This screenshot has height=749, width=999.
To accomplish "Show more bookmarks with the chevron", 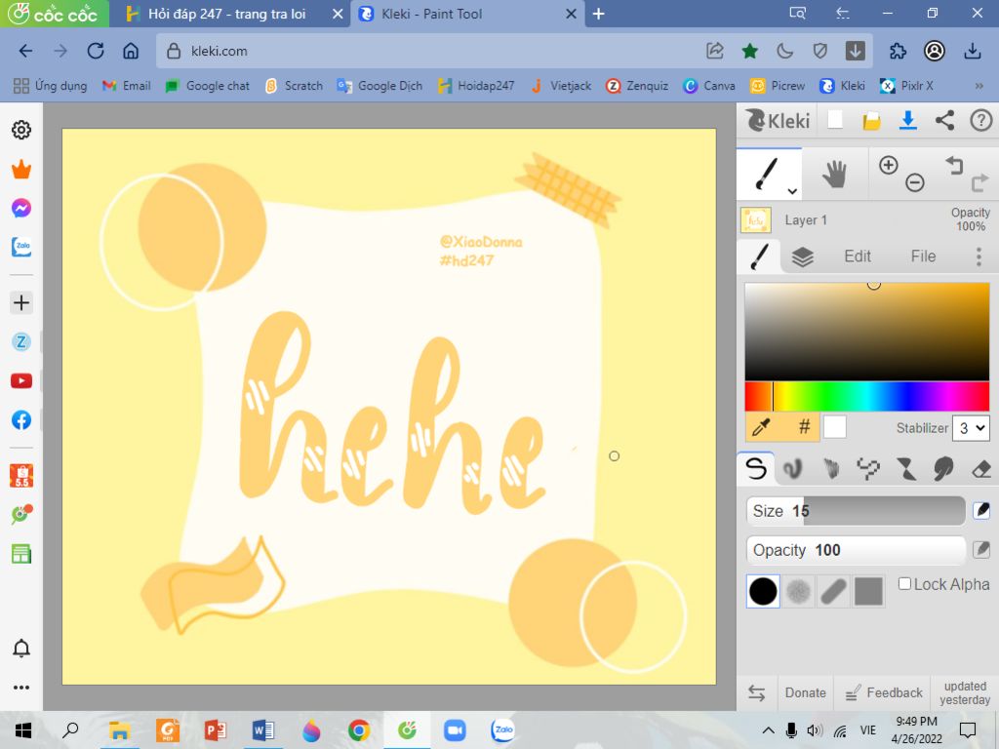I will coord(979,86).
